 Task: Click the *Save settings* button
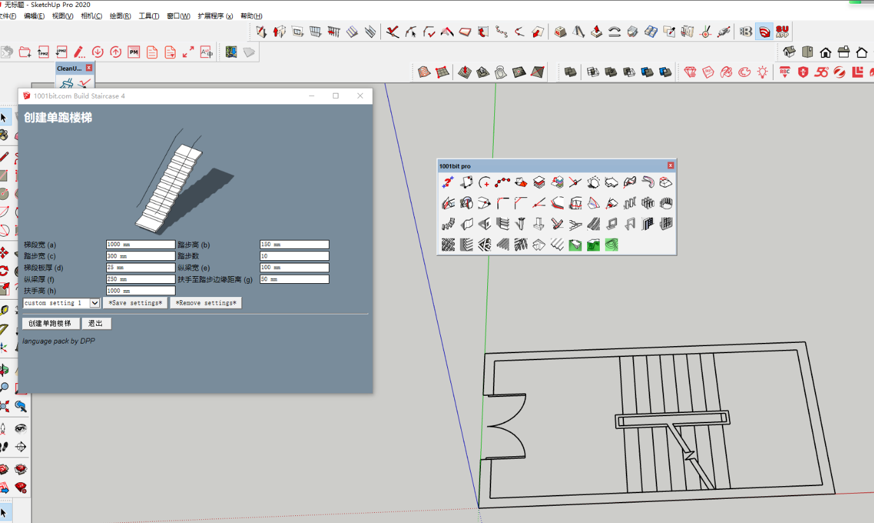click(x=135, y=303)
